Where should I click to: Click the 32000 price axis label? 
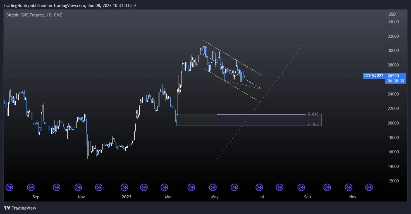tap(393, 36)
